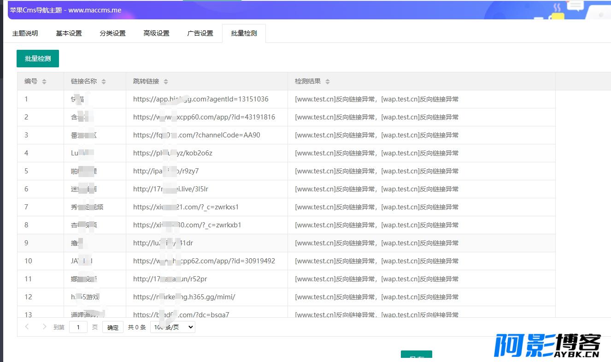Click the 共 0 条 total count text
This screenshot has width=611, height=362.
tap(137, 327)
